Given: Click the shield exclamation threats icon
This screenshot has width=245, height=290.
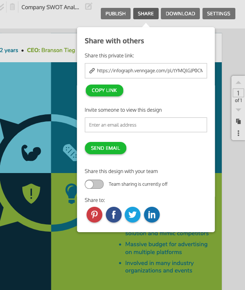Looking at the screenshot, I should pyautogui.click(x=31, y=194).
